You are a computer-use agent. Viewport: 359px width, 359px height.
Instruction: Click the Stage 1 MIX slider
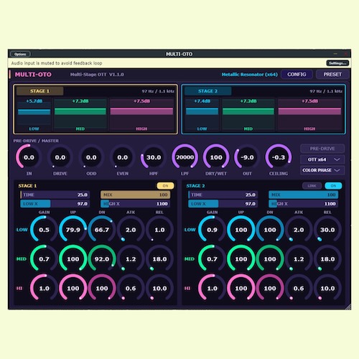[x=136, y=195]
